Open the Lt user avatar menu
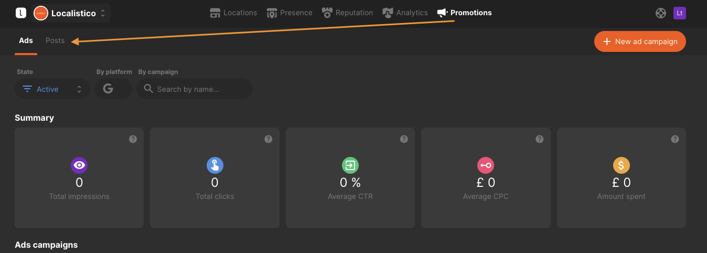 pyautogui.click(x=680, y=13)
